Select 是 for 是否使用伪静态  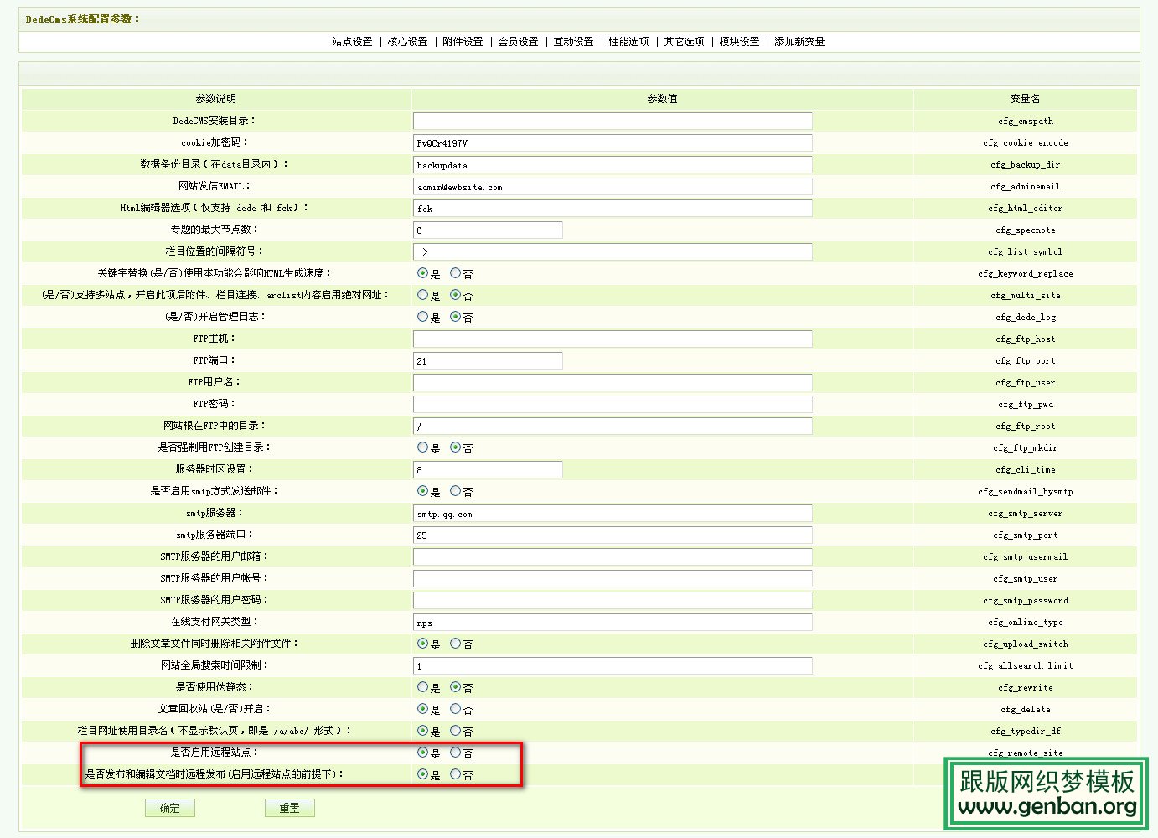pos(423,687)
